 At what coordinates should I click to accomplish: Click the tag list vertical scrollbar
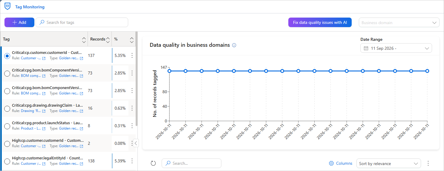point(137,79)
